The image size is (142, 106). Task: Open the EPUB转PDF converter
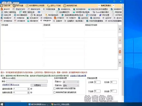pos(20,21)
